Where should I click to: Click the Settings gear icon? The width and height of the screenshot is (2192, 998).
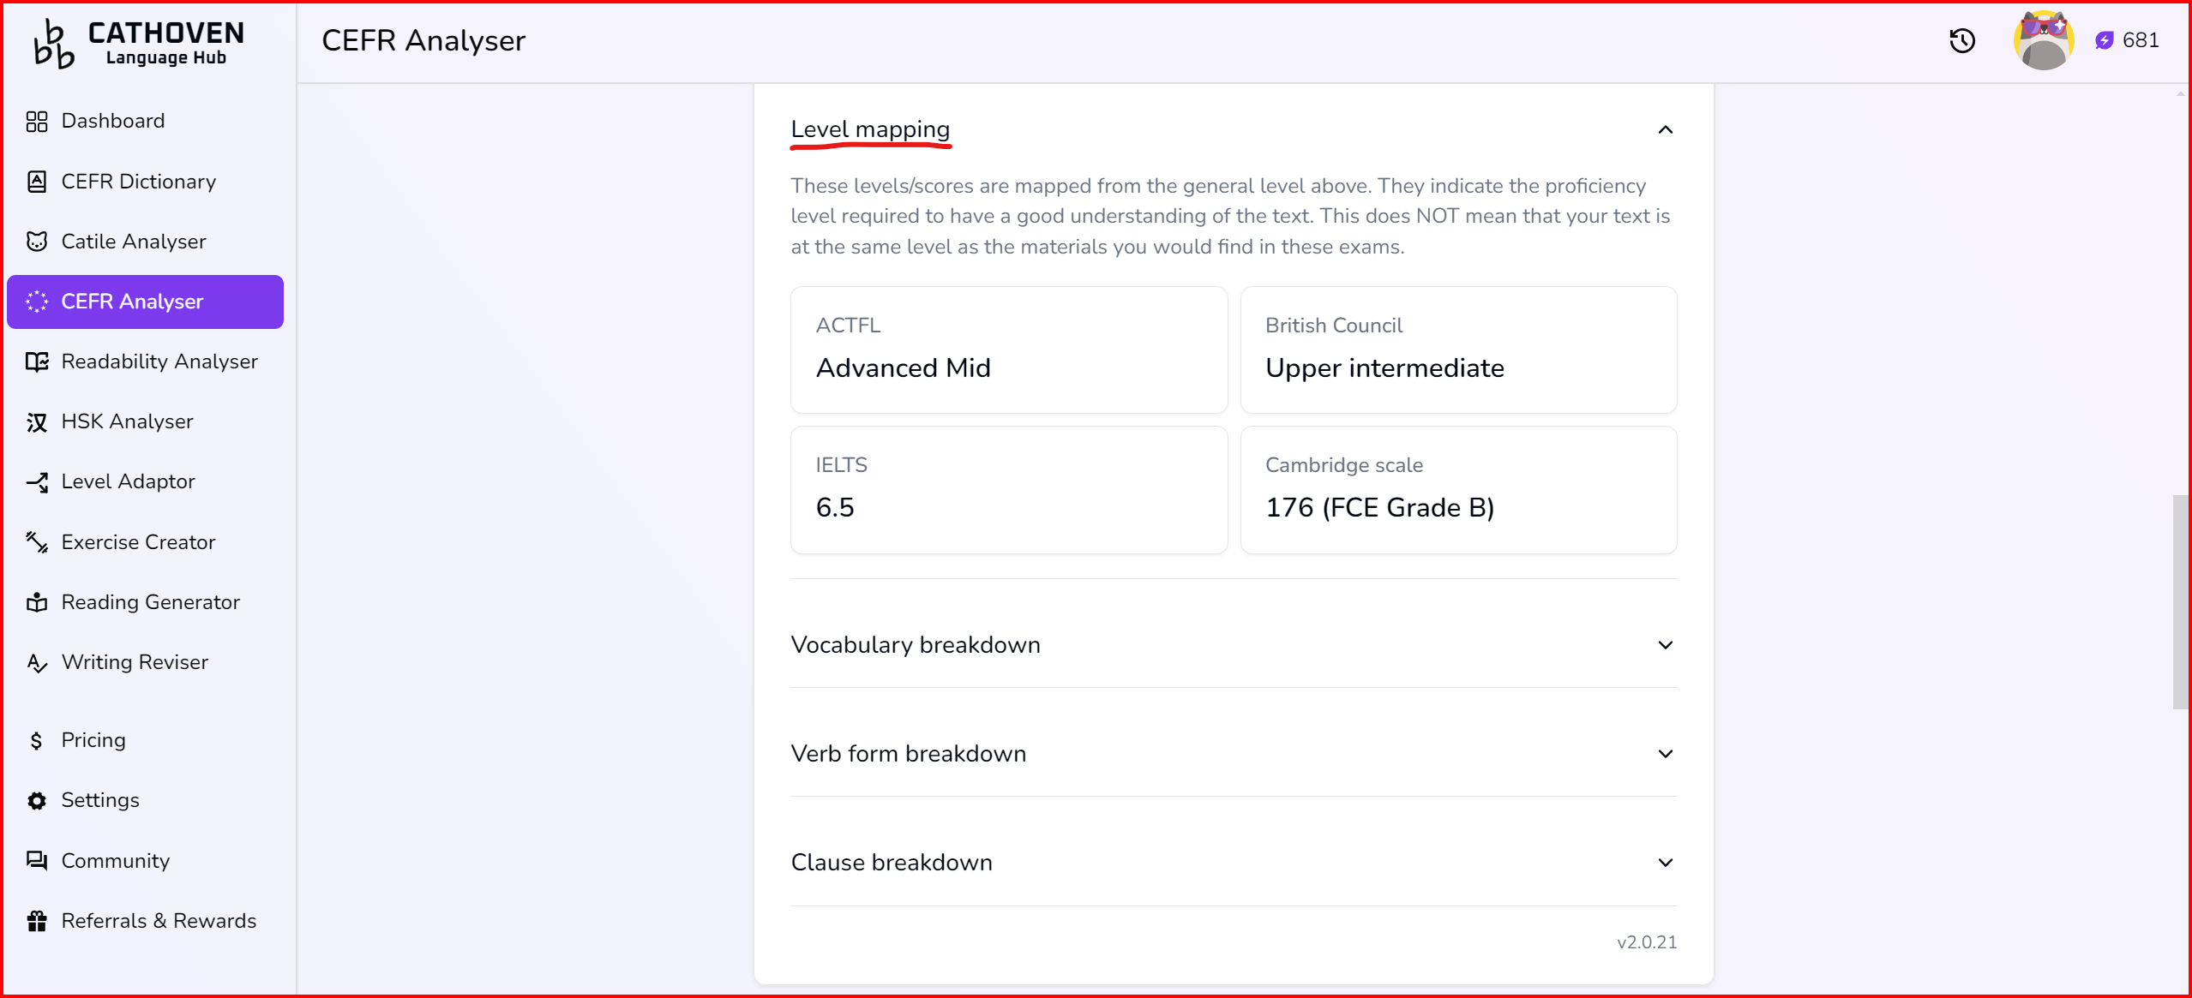37,800
